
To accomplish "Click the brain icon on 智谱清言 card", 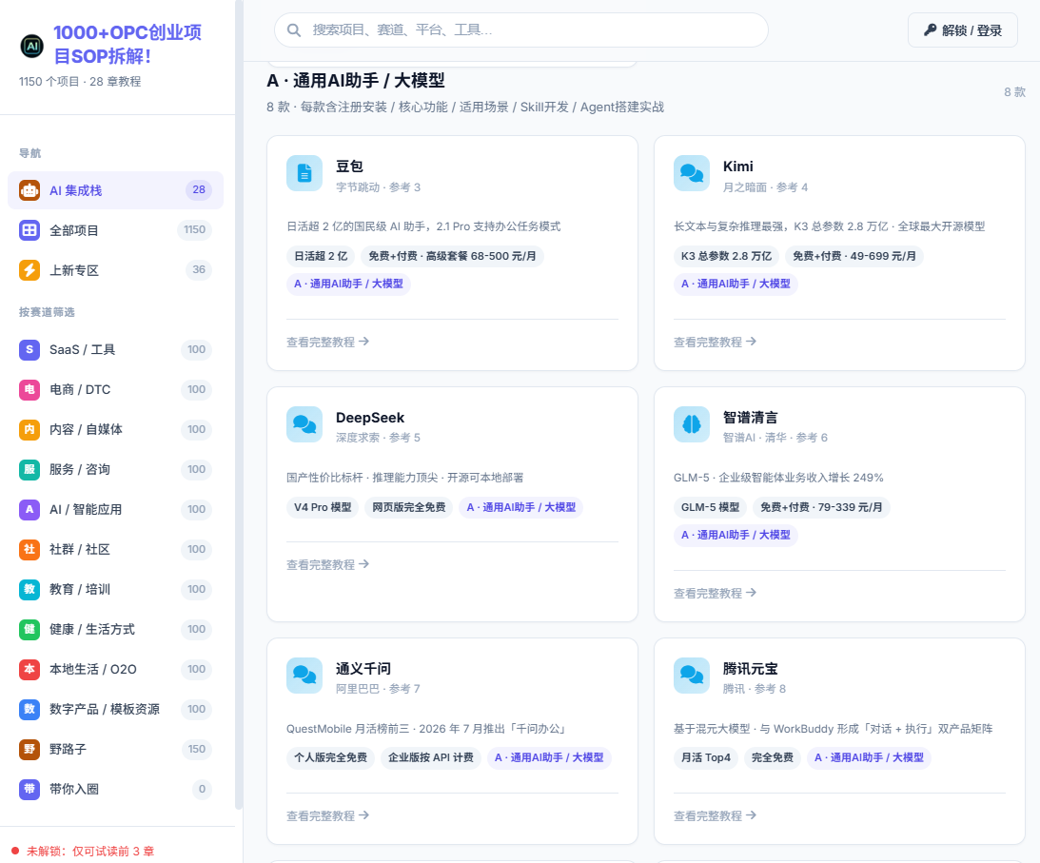I will click(692, 423).
